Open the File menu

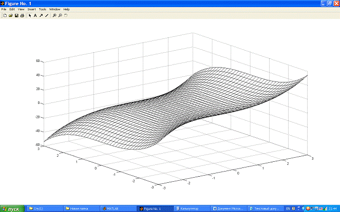4,9
